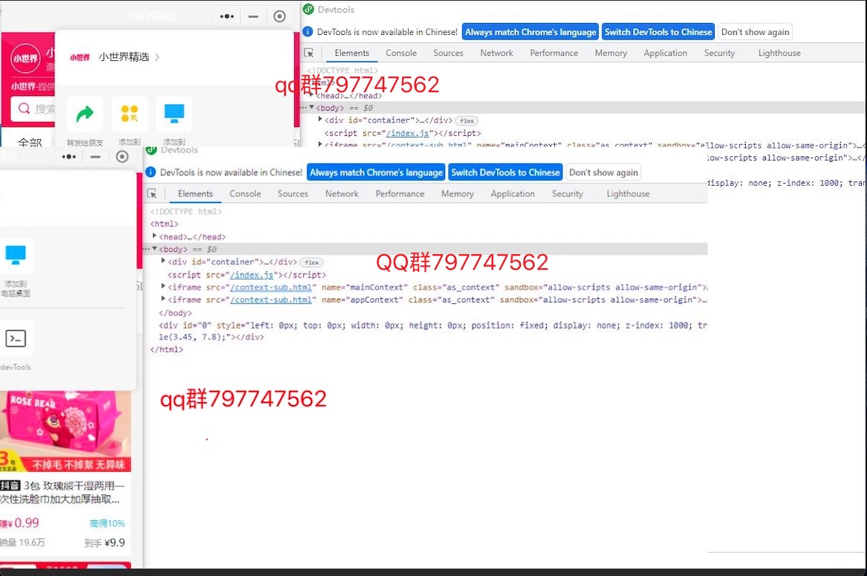Open the three-dots menu in the back mini-program window
Viewport: 867px width, 576px height.
[227, 16]
